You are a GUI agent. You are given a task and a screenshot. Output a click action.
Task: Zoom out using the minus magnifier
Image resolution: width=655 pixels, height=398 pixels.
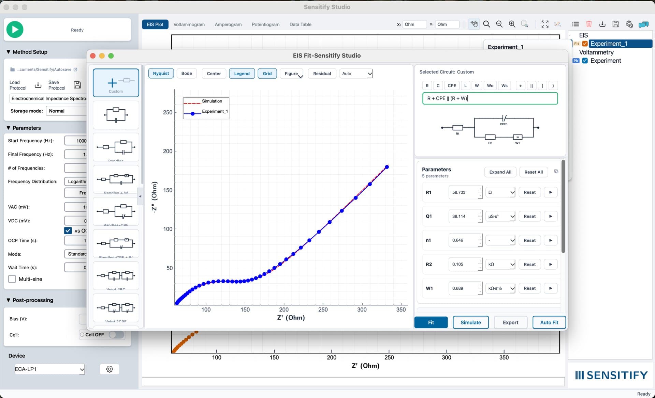coord(499,24)
